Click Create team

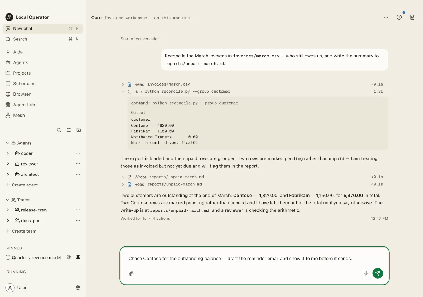(21, 231)
